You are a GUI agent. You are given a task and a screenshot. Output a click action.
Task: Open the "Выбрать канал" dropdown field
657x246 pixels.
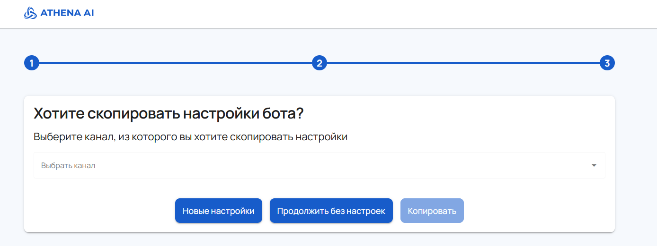point(319,165)
